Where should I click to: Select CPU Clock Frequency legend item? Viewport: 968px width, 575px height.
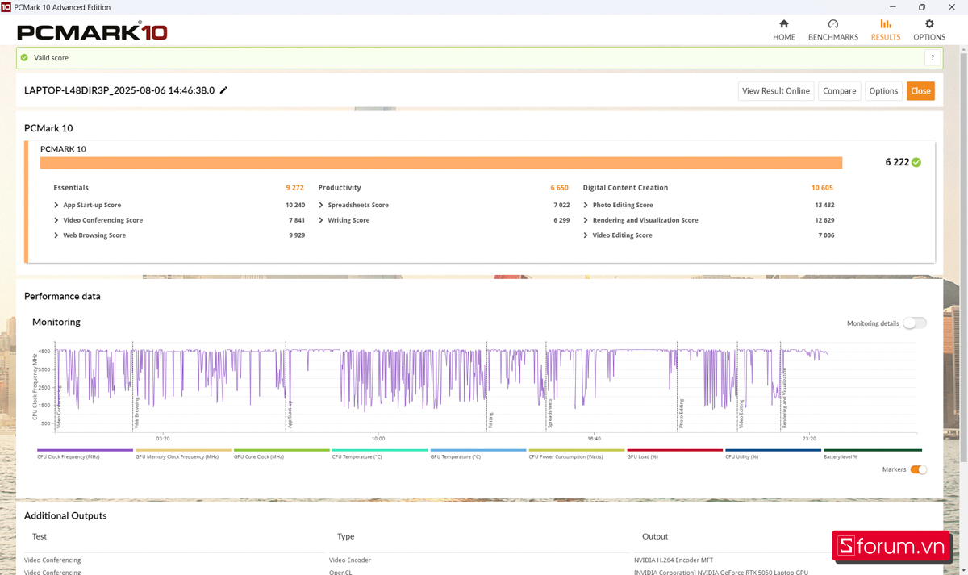[85, 453]
